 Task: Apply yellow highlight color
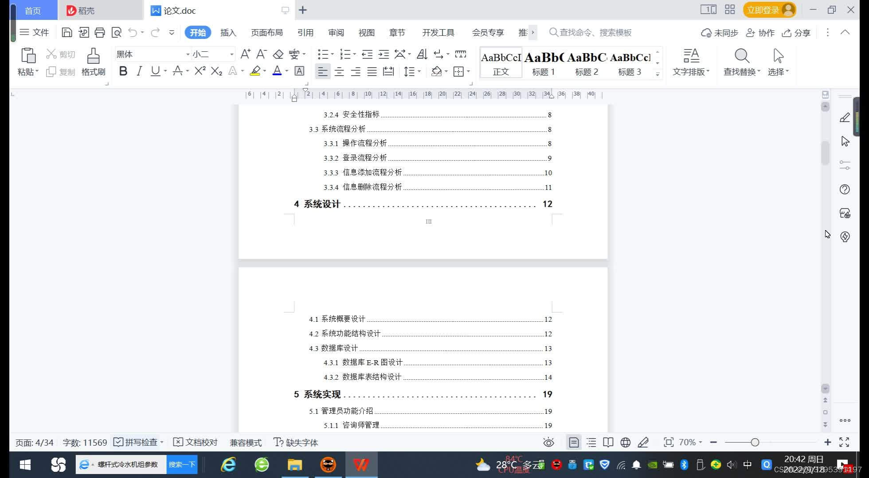click(x=255, y=71)
